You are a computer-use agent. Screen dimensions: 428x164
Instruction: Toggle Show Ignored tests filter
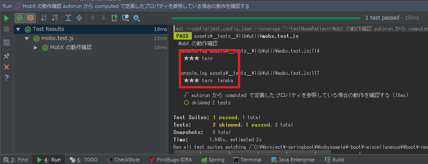click(30, 18)
